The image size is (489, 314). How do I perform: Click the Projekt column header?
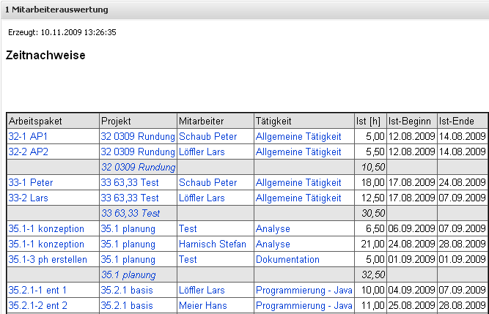[x=116, y=121]
